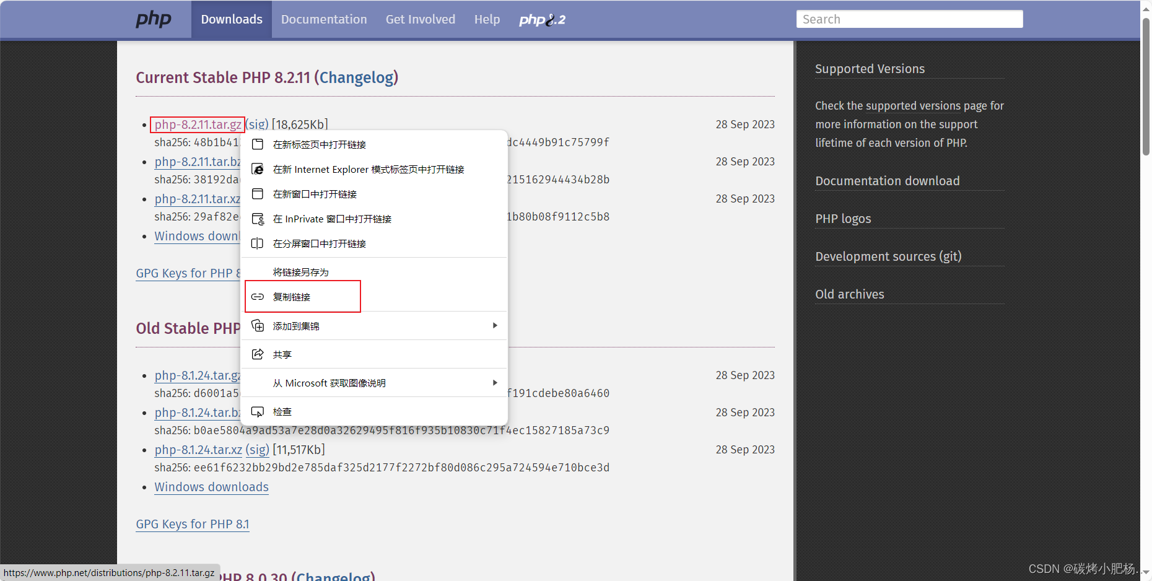This screenshot has width=1152, height=581.
Task: Click the [11,517Kb] size text
Action: coord(299,450)
